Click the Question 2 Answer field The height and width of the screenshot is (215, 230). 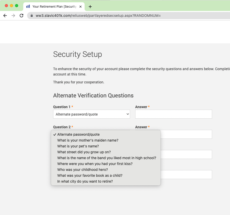(186, 134)
